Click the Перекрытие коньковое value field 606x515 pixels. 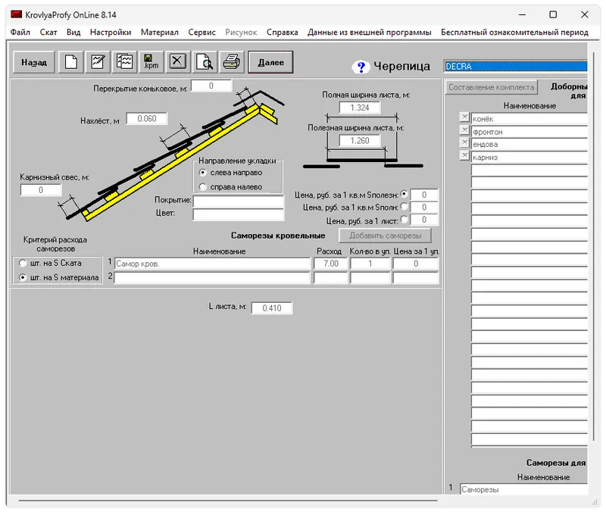click(x=211, y=86)
